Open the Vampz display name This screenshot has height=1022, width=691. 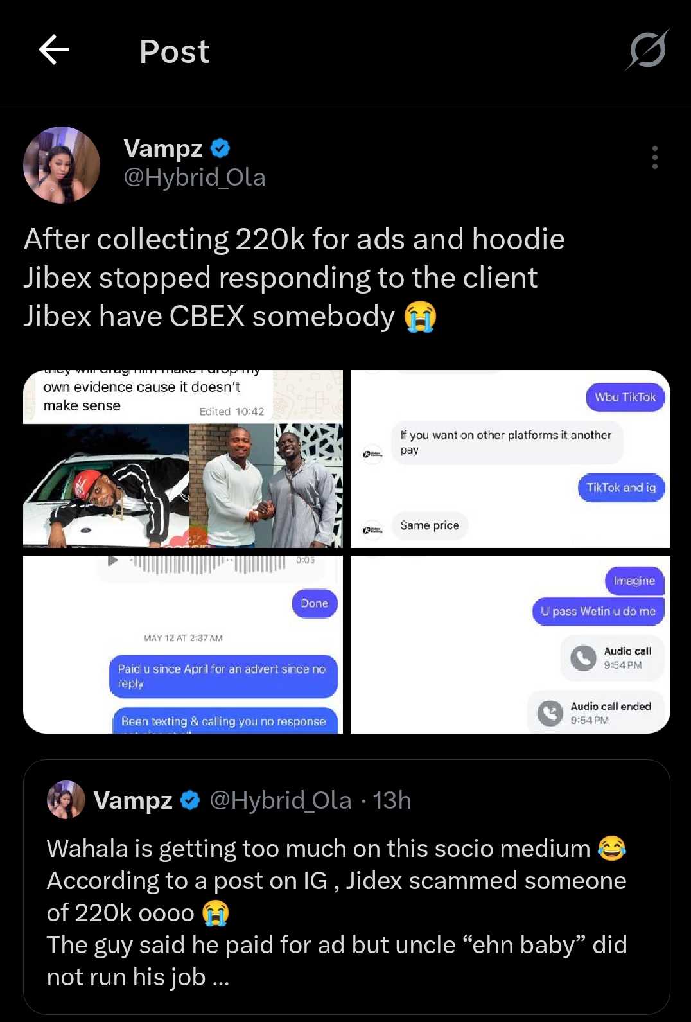click(163, 148)
